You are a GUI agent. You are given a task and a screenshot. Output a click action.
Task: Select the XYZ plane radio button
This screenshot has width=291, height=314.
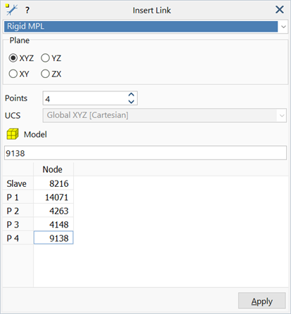(13, 58)
